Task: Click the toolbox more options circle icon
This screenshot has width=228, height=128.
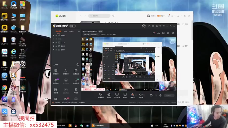Action: click(x=78, y=65)
